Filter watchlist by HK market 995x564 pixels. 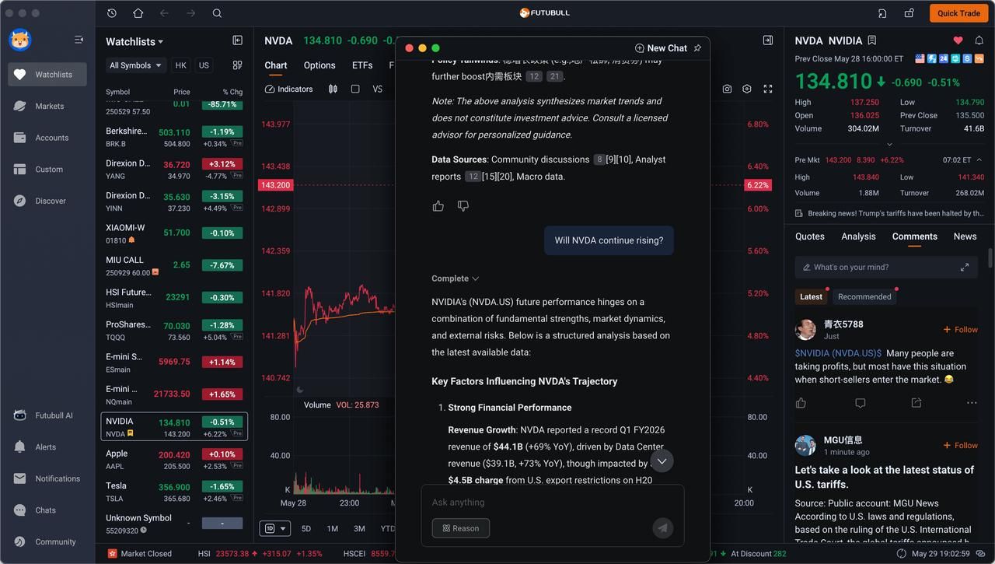pos(180,65)
